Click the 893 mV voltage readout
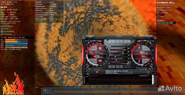Viewport: 185px width, 95px height. [x=144, y=53]
